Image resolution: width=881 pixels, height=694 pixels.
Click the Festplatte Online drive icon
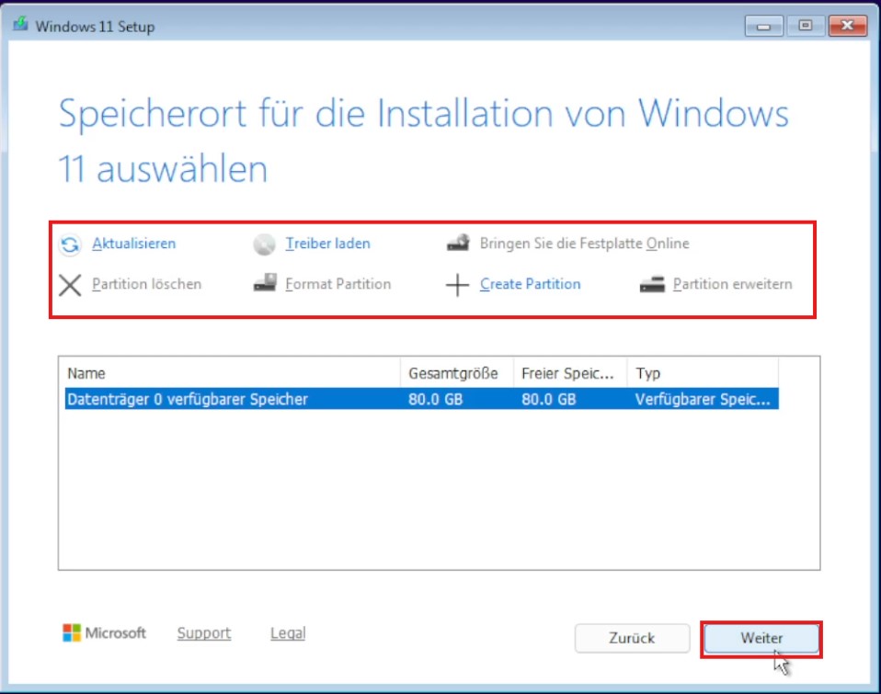(x=458, y=243)
